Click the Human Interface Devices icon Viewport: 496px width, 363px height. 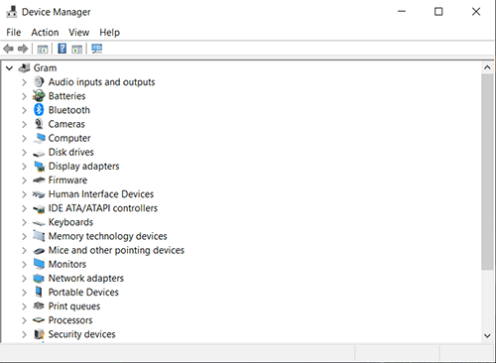(x=39, y=194)
